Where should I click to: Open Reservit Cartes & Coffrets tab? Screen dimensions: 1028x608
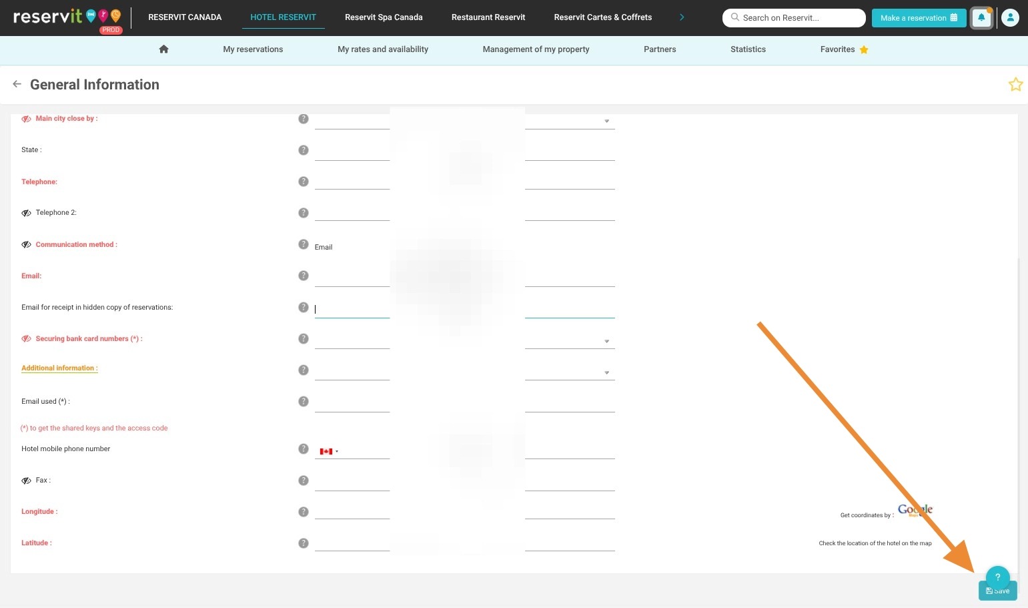(x=603, y=17)
